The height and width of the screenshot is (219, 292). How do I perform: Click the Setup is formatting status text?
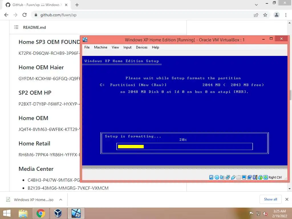(x=133, y=136)
